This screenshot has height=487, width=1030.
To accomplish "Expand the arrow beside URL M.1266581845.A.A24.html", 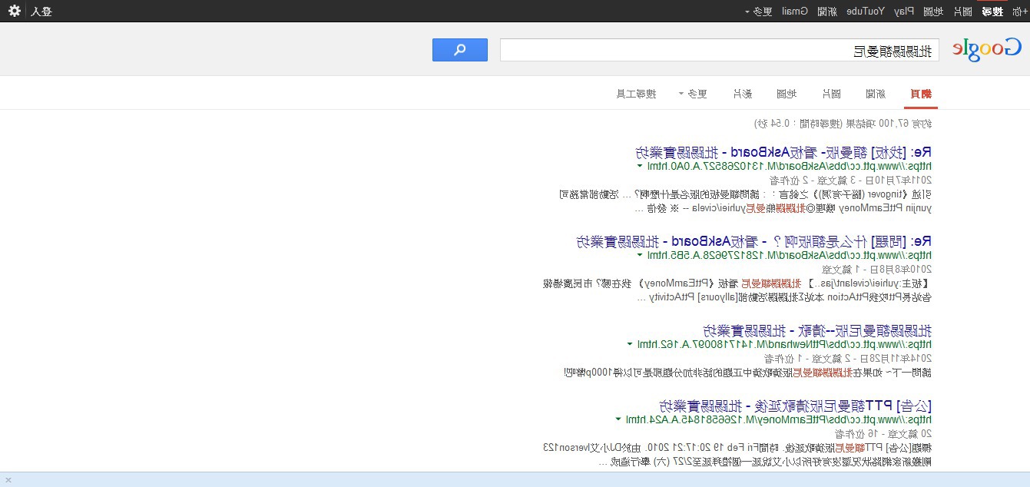I will click(618, 419).
